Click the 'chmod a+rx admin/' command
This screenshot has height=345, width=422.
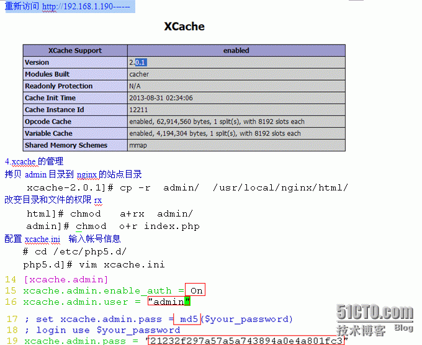tap(132, 213)
